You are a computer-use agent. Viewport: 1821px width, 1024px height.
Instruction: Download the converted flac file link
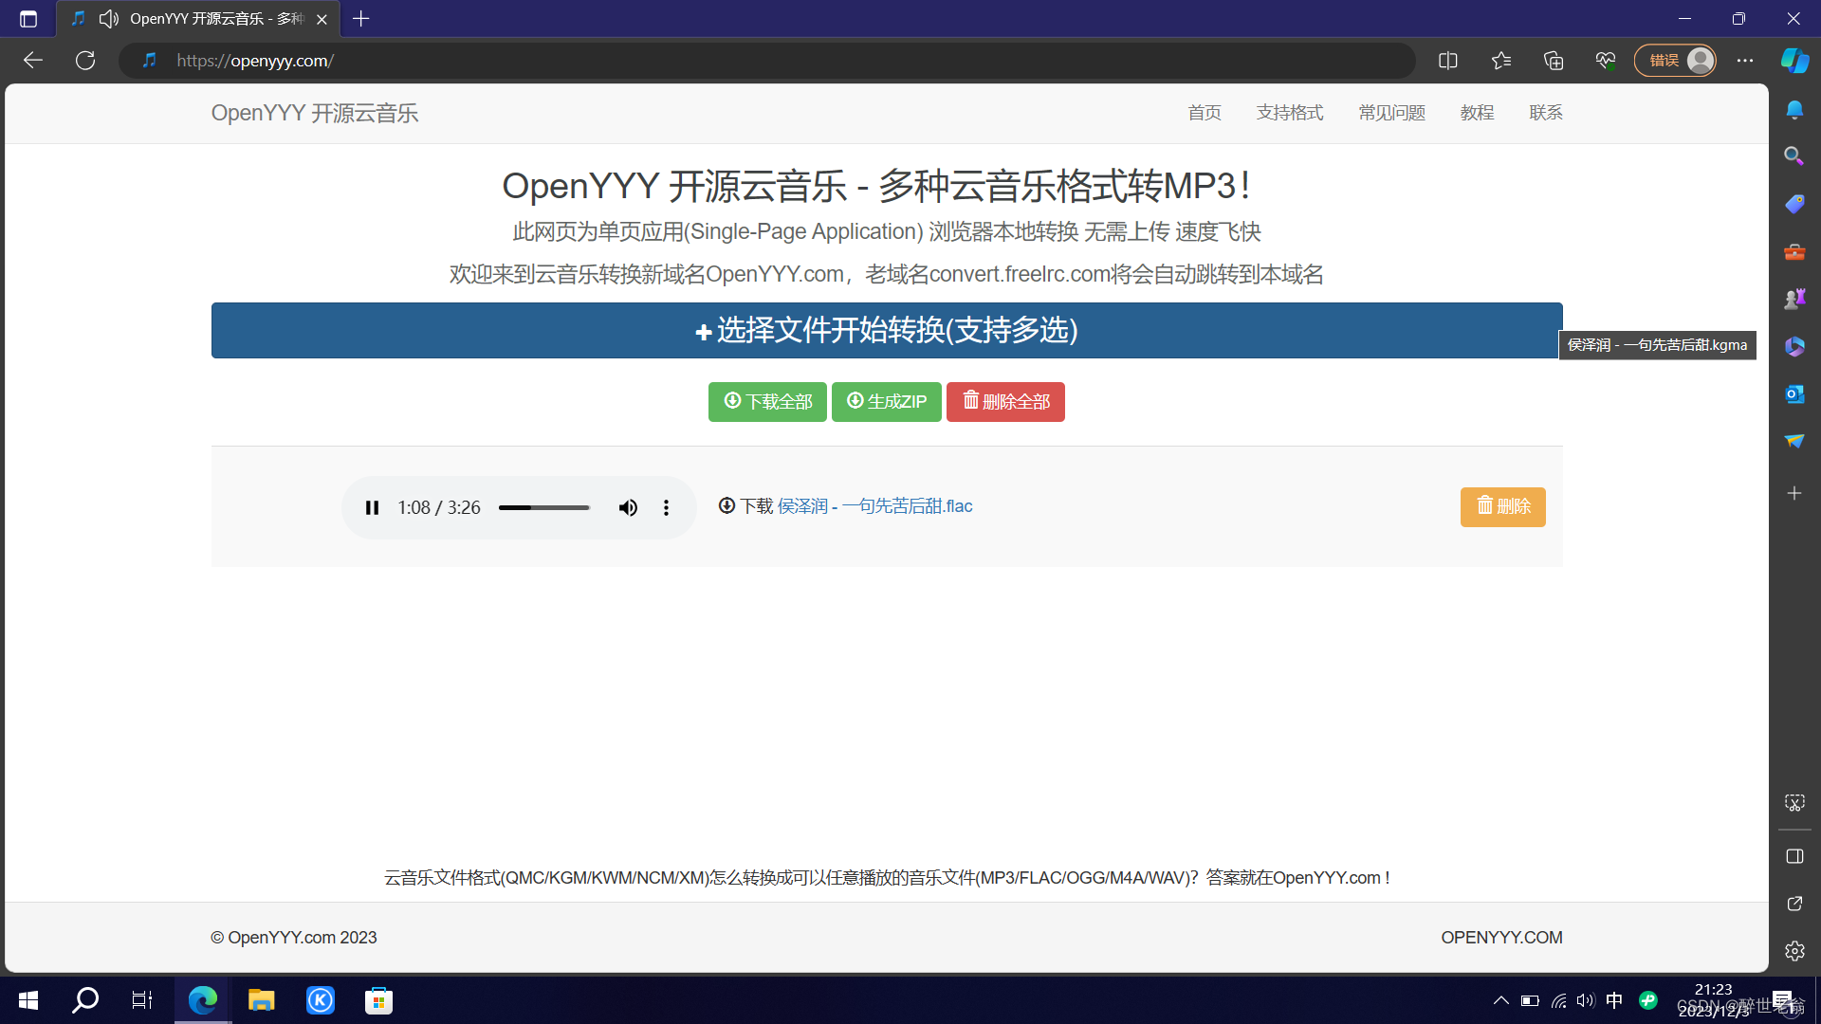[874, 506]
